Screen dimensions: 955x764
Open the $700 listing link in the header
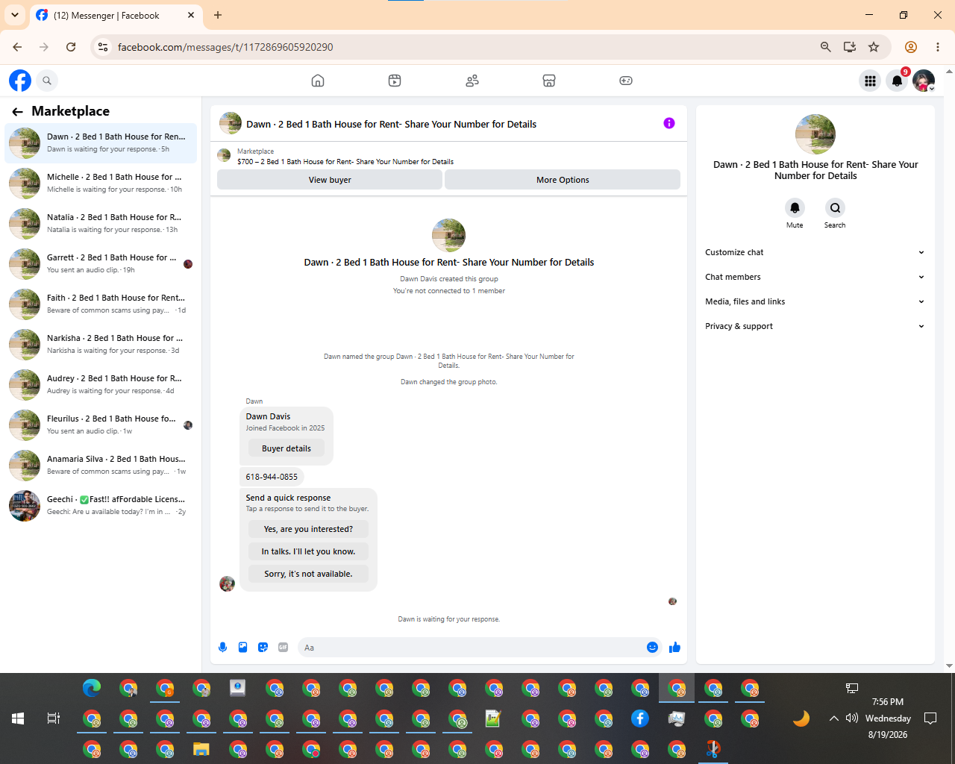coord(345,161)
